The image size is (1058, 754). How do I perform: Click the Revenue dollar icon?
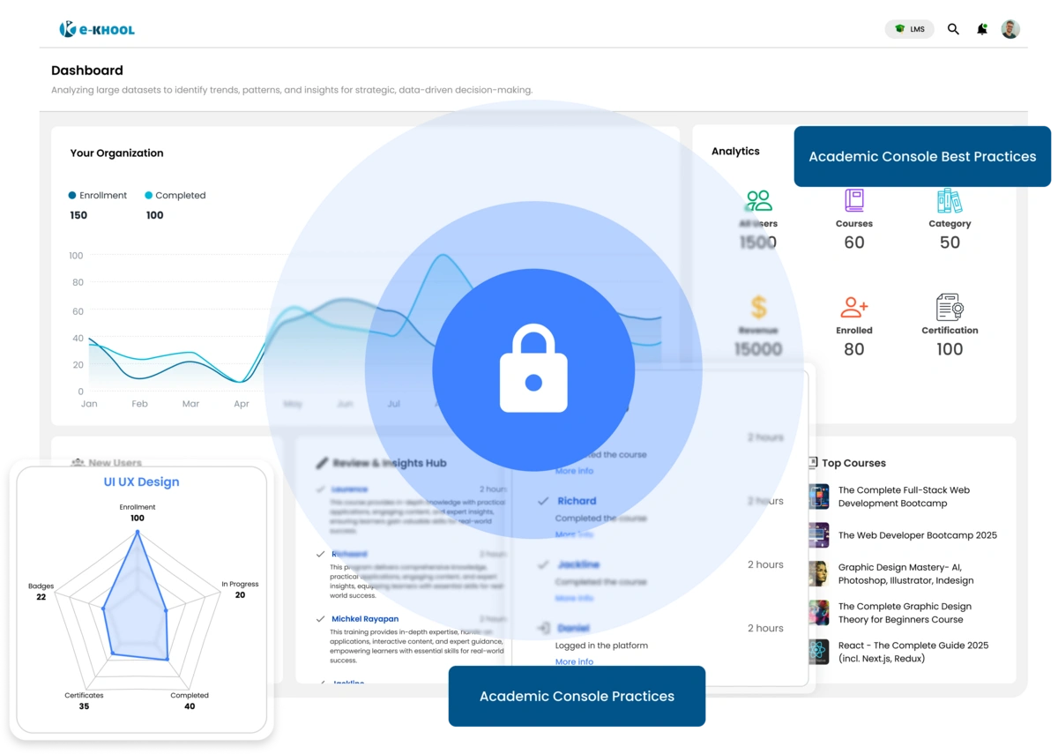click(x=759, y=308)
